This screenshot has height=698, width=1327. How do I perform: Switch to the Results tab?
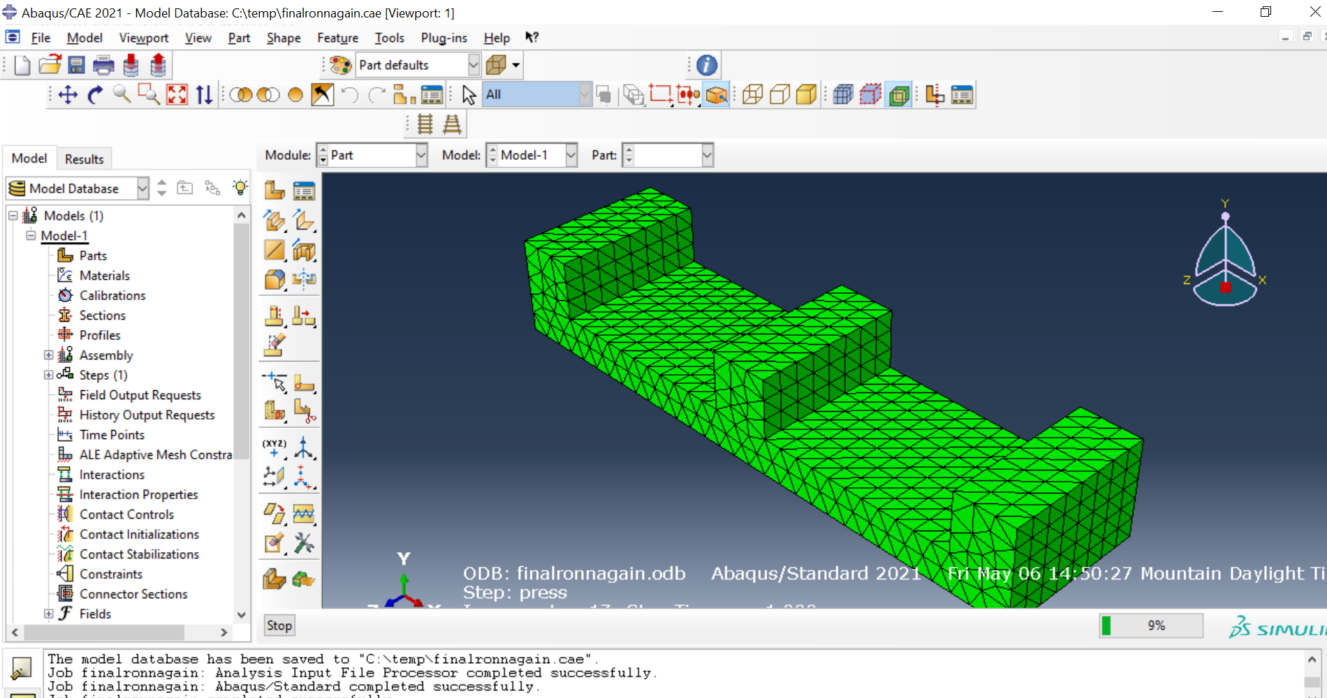point(84,159)
